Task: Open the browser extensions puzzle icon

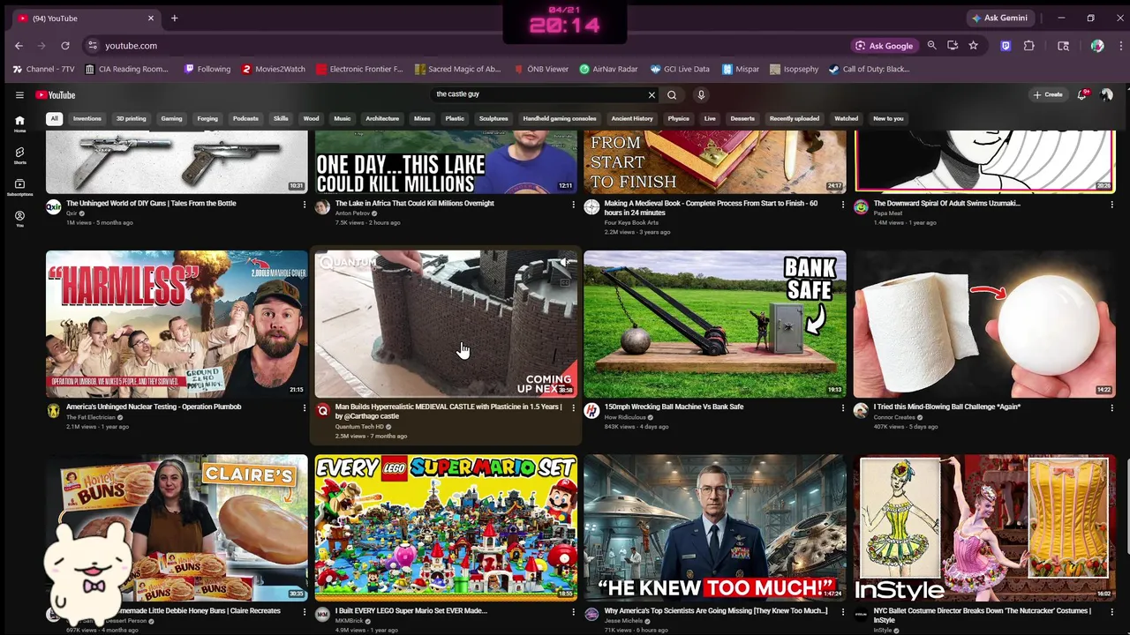Action: pyautogui.click(x=1029, y=45)
